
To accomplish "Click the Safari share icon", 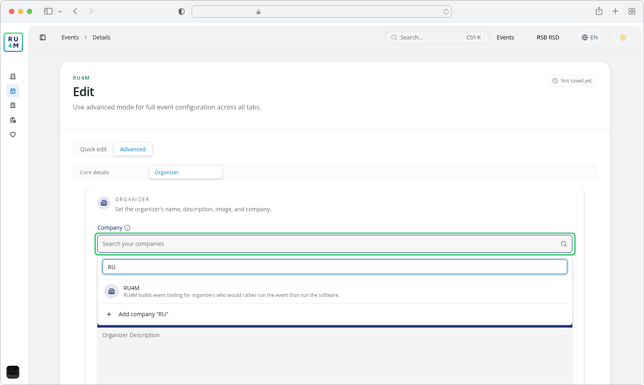I will pos(599,11).
